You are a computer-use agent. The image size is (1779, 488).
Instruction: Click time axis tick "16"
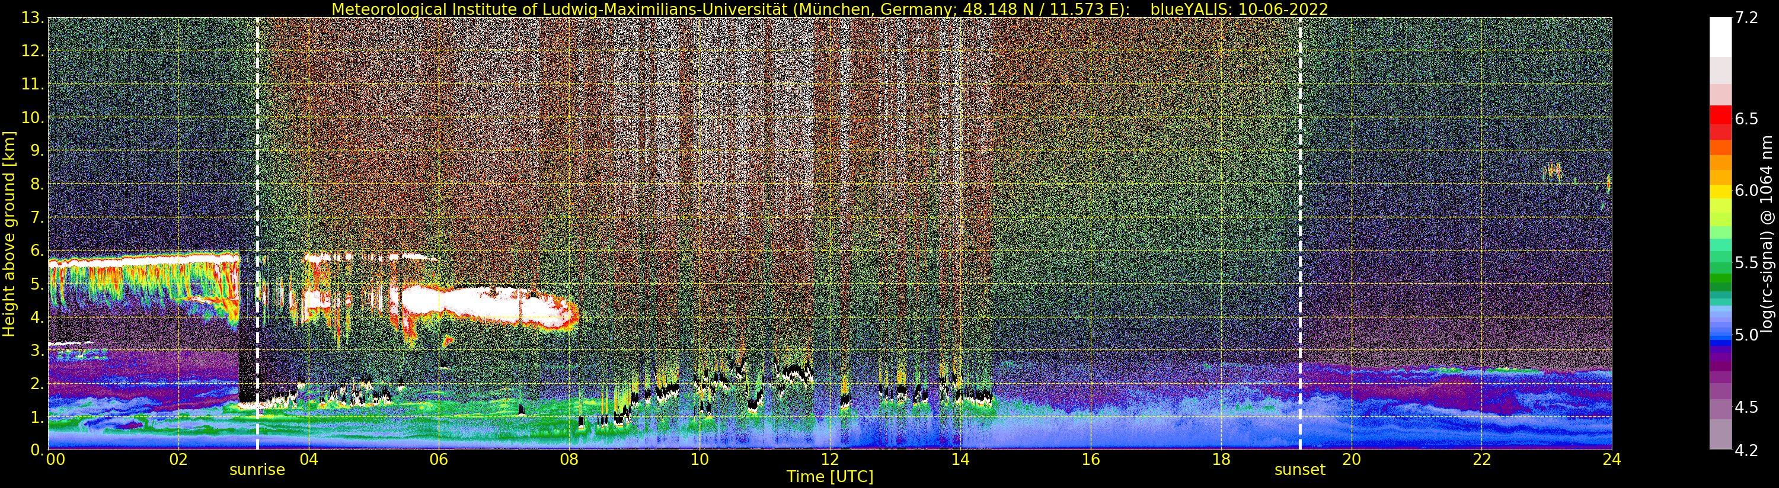pyautogui.click(x=1091, y=460)
